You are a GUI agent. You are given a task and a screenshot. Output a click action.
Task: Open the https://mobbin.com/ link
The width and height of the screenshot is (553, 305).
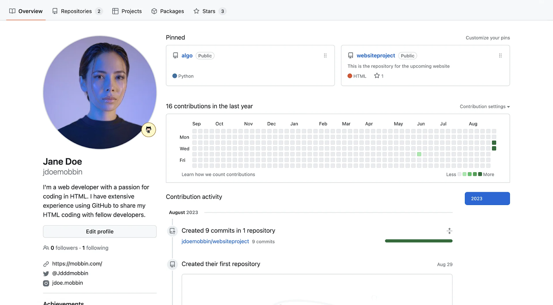[77, 263]
